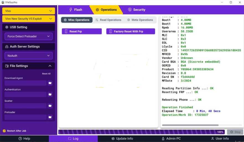This screenshot has width=244, height=142.
Task: Expand the Vivo New Security V5 Exploit dropdown
Action: pyautogui.click(x=28, y=19)
